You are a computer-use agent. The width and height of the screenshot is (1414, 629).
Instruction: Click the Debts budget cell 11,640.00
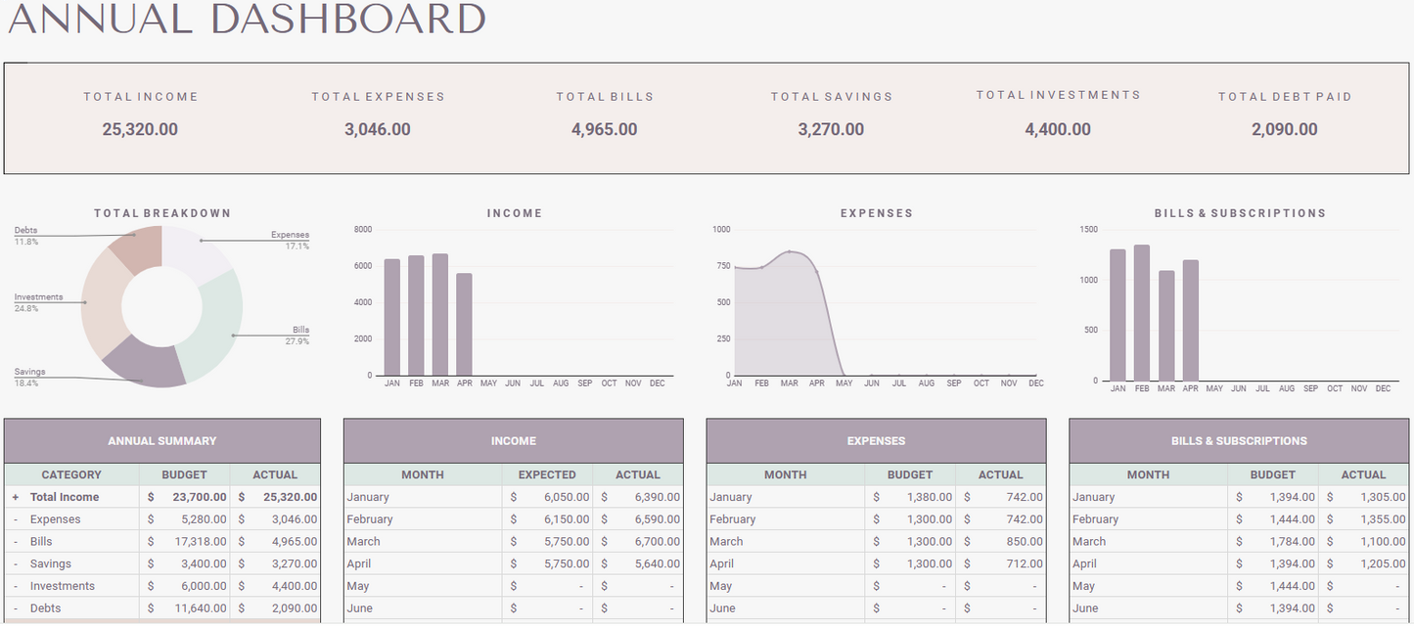tap(187, 608)
